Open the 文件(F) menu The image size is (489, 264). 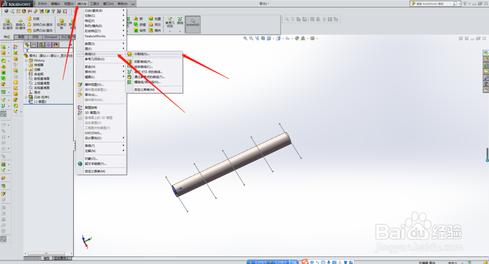tap(42, 4)
